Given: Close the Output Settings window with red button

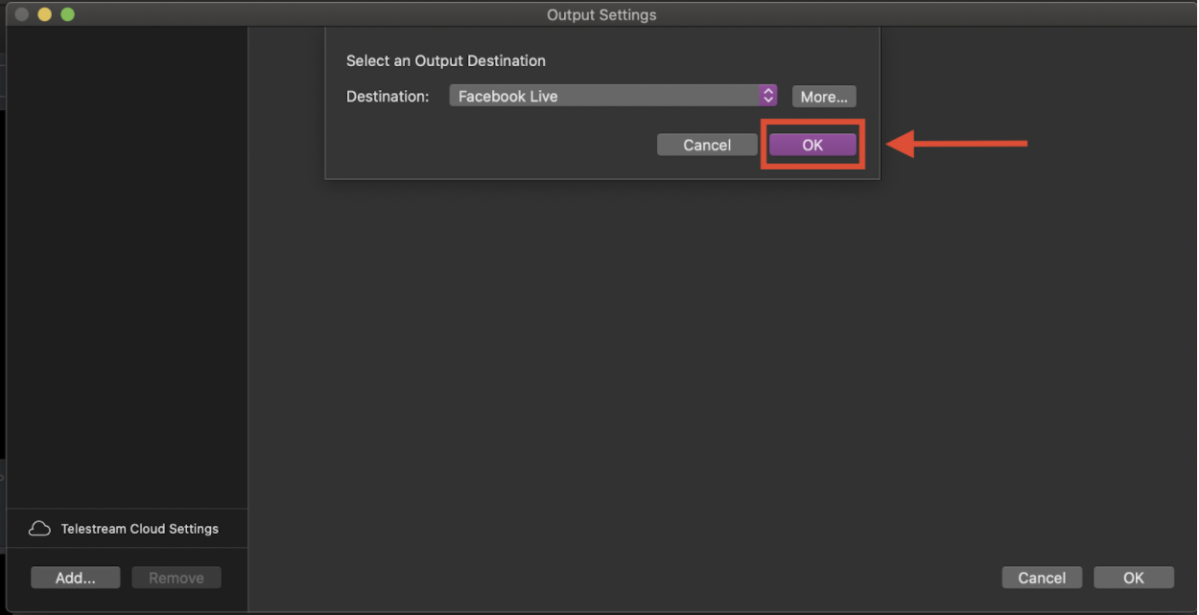Looking at the screenshot, I should (x=21, y=14).
